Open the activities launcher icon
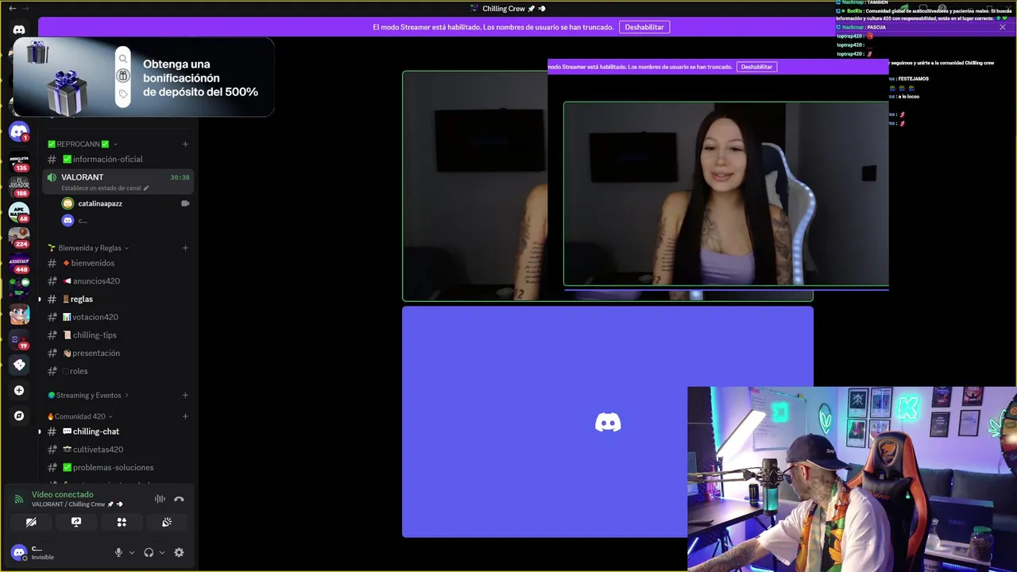The width and height of the screenshot is (1017, 572). pyautogui.click(x=122, y=522)
